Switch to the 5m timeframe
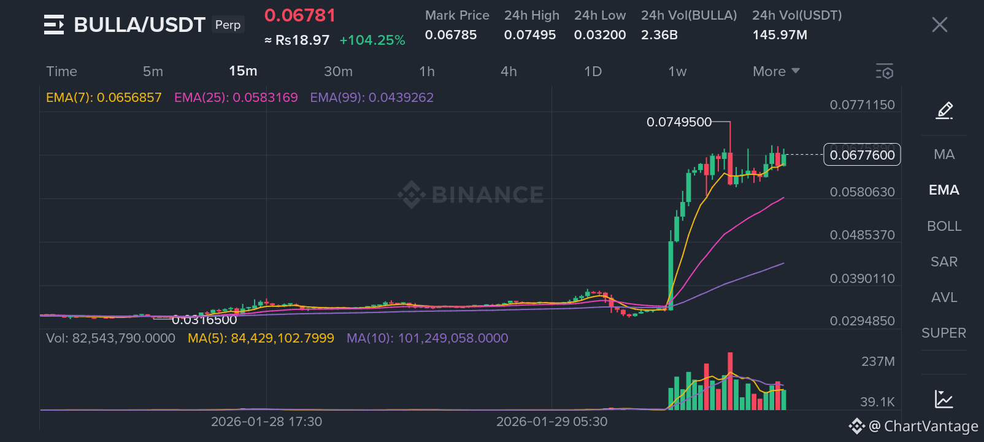The width and height of the screenshot is (984, 442). [153, 71]
